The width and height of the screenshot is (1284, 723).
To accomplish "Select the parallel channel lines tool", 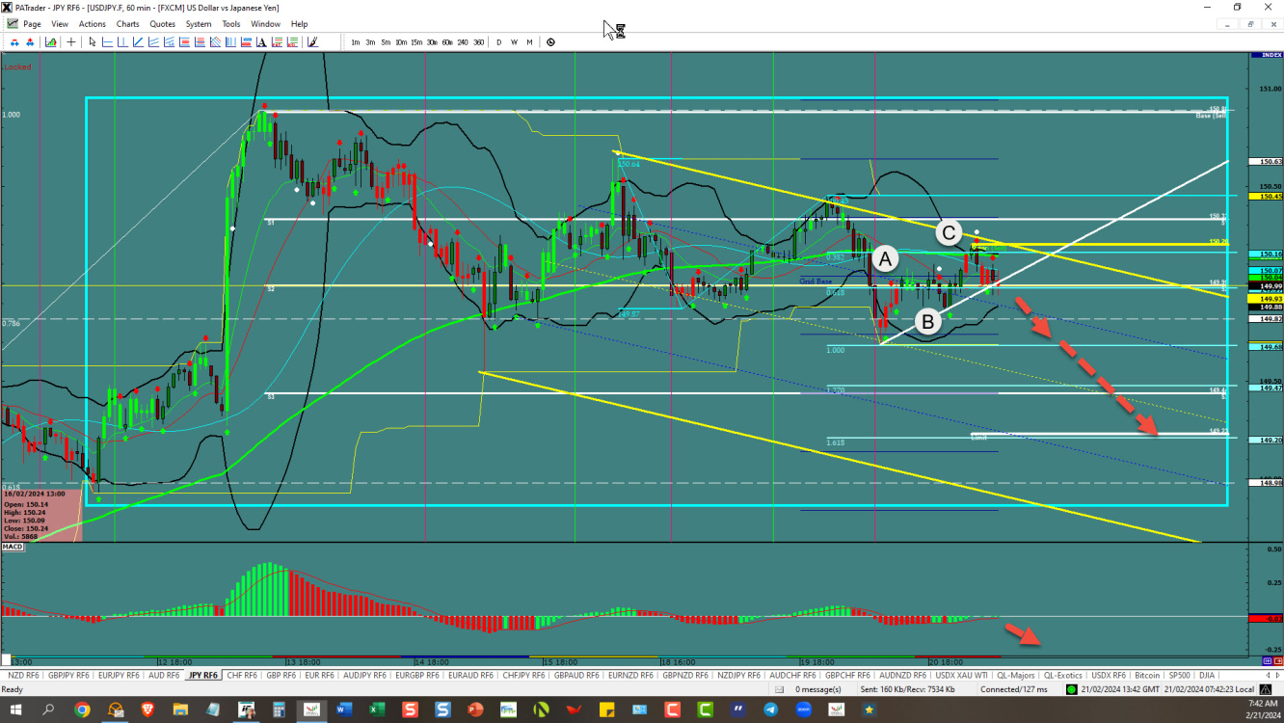I will click(153, 41).
